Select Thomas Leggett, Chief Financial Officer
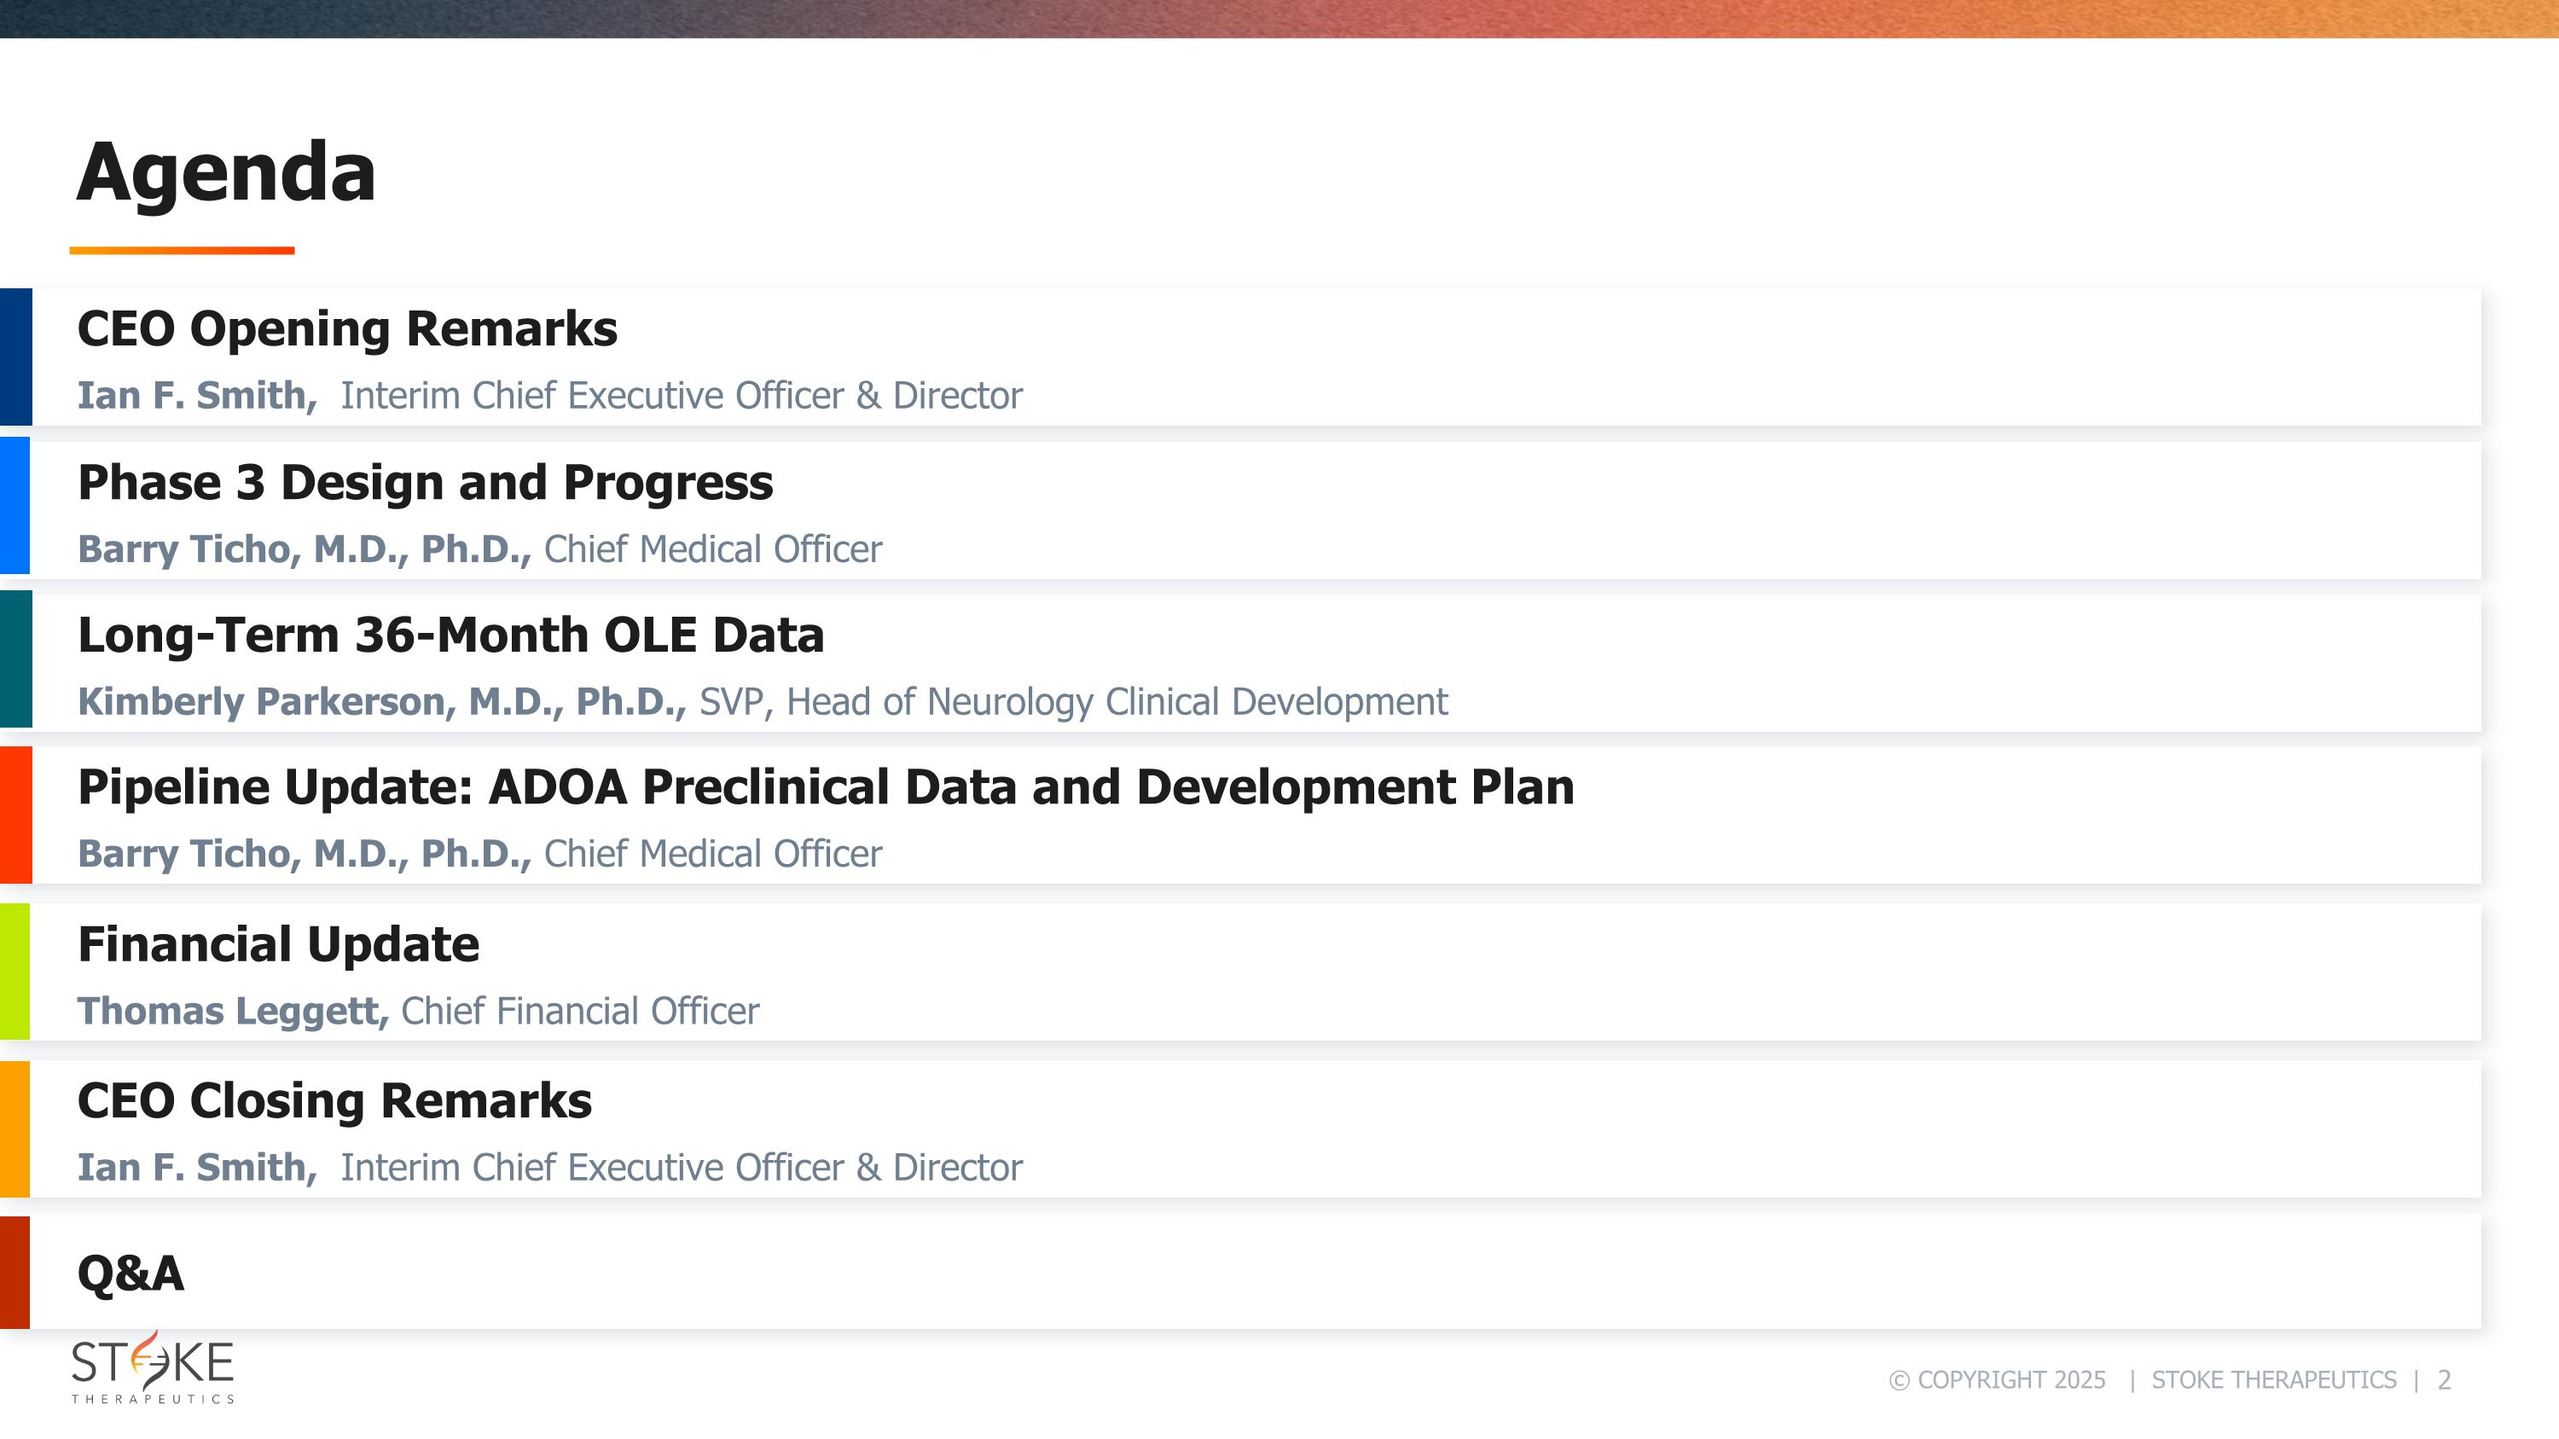 click(418, 1011)
